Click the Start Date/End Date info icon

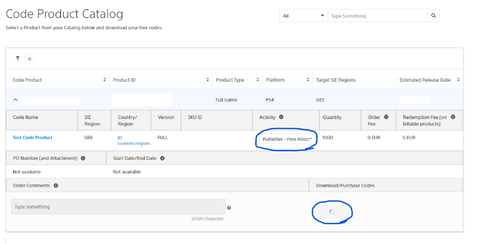pyautogui.click(x=162, y=158)
